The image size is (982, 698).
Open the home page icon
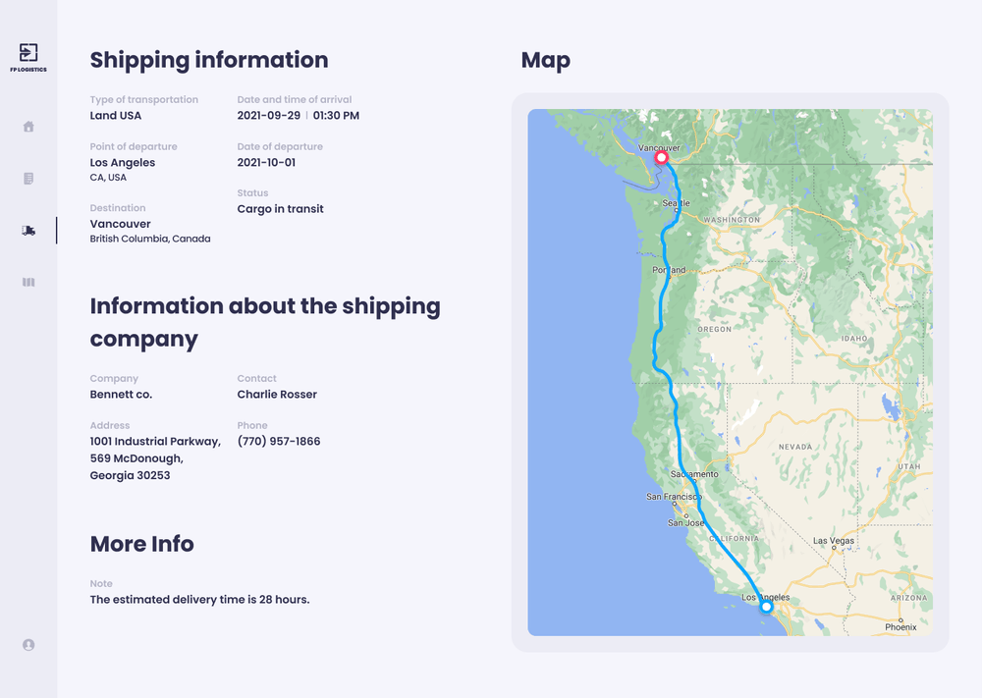pyautogui.click(x=28, y=127)
